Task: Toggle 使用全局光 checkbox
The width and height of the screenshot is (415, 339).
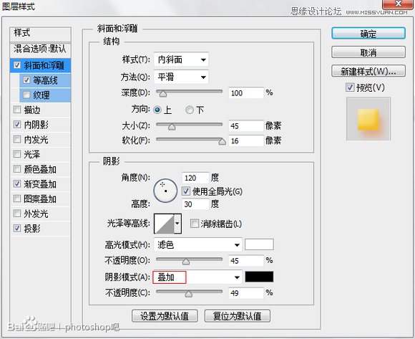Action: coord(186,191)
